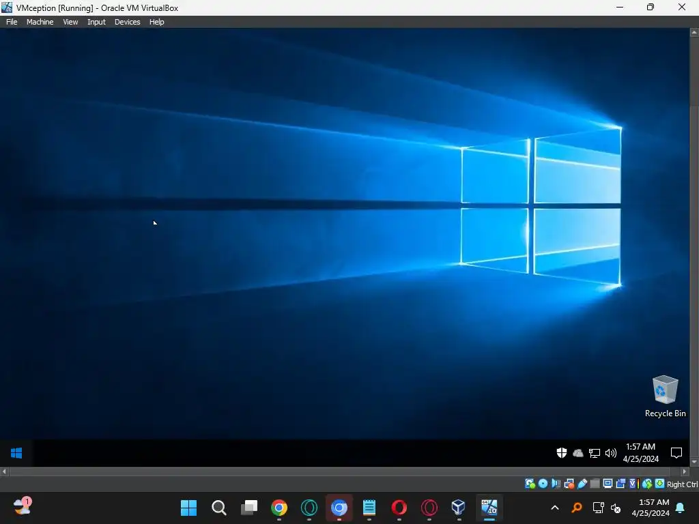This screenshot has height=524, width=699.
Task: Switch to Chromium blue icon on taskbar
Action: (339, 508)
